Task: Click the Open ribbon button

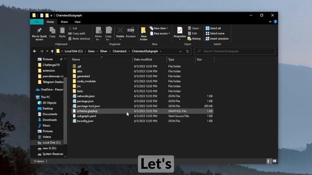Action: point(194,28)
